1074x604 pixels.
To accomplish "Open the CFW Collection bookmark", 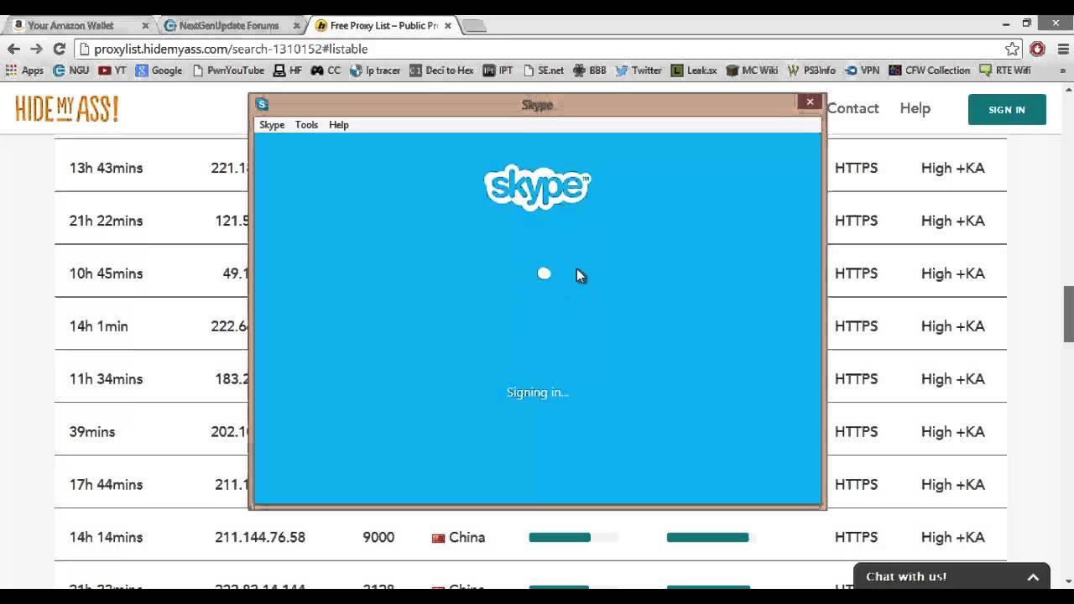I will pos(929,70).
